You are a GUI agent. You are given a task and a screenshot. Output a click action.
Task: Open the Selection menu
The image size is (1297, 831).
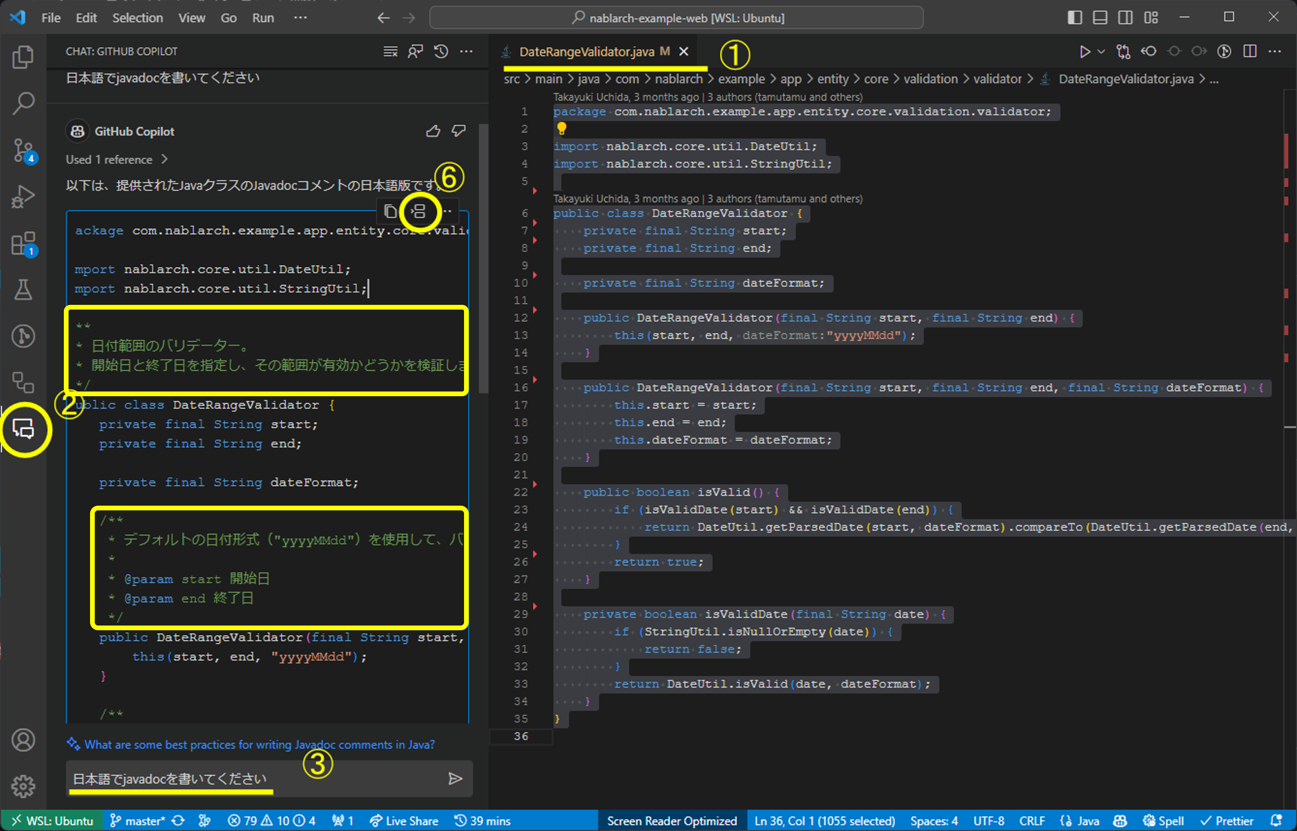(x=138, y=18)
